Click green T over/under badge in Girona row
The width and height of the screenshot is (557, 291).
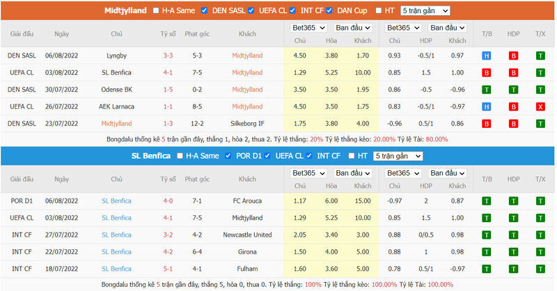pyautogui.click(x=540, y=252)
